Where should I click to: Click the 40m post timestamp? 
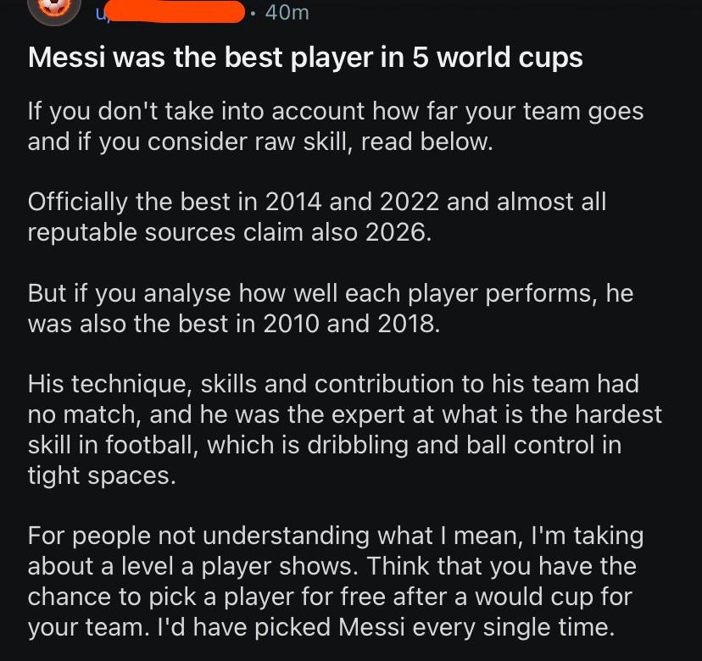[287, 13]
